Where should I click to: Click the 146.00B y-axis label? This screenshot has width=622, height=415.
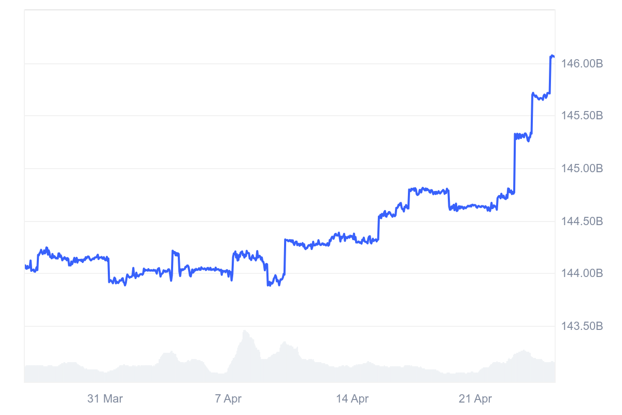[582, 64]
